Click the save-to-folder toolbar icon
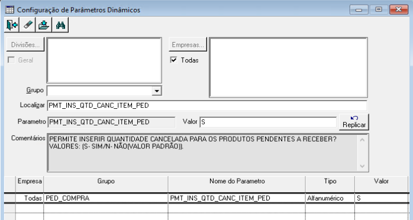This screenshot has height=220, width=413. (44, 25)
